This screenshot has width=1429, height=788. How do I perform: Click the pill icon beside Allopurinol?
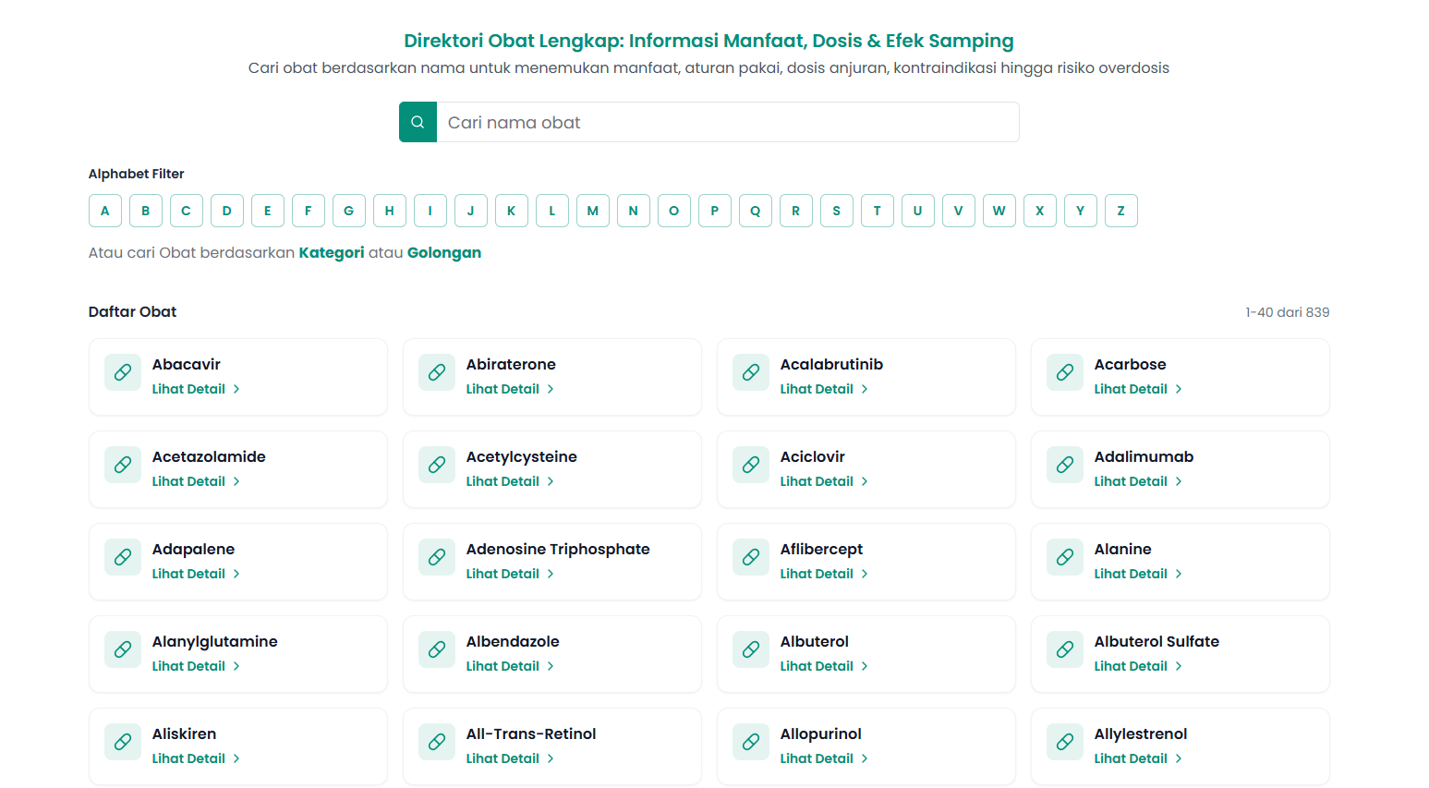tap(751, 742)
